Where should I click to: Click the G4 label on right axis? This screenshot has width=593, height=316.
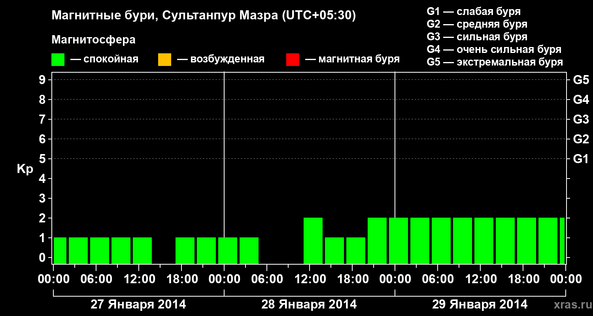point(581,100)
